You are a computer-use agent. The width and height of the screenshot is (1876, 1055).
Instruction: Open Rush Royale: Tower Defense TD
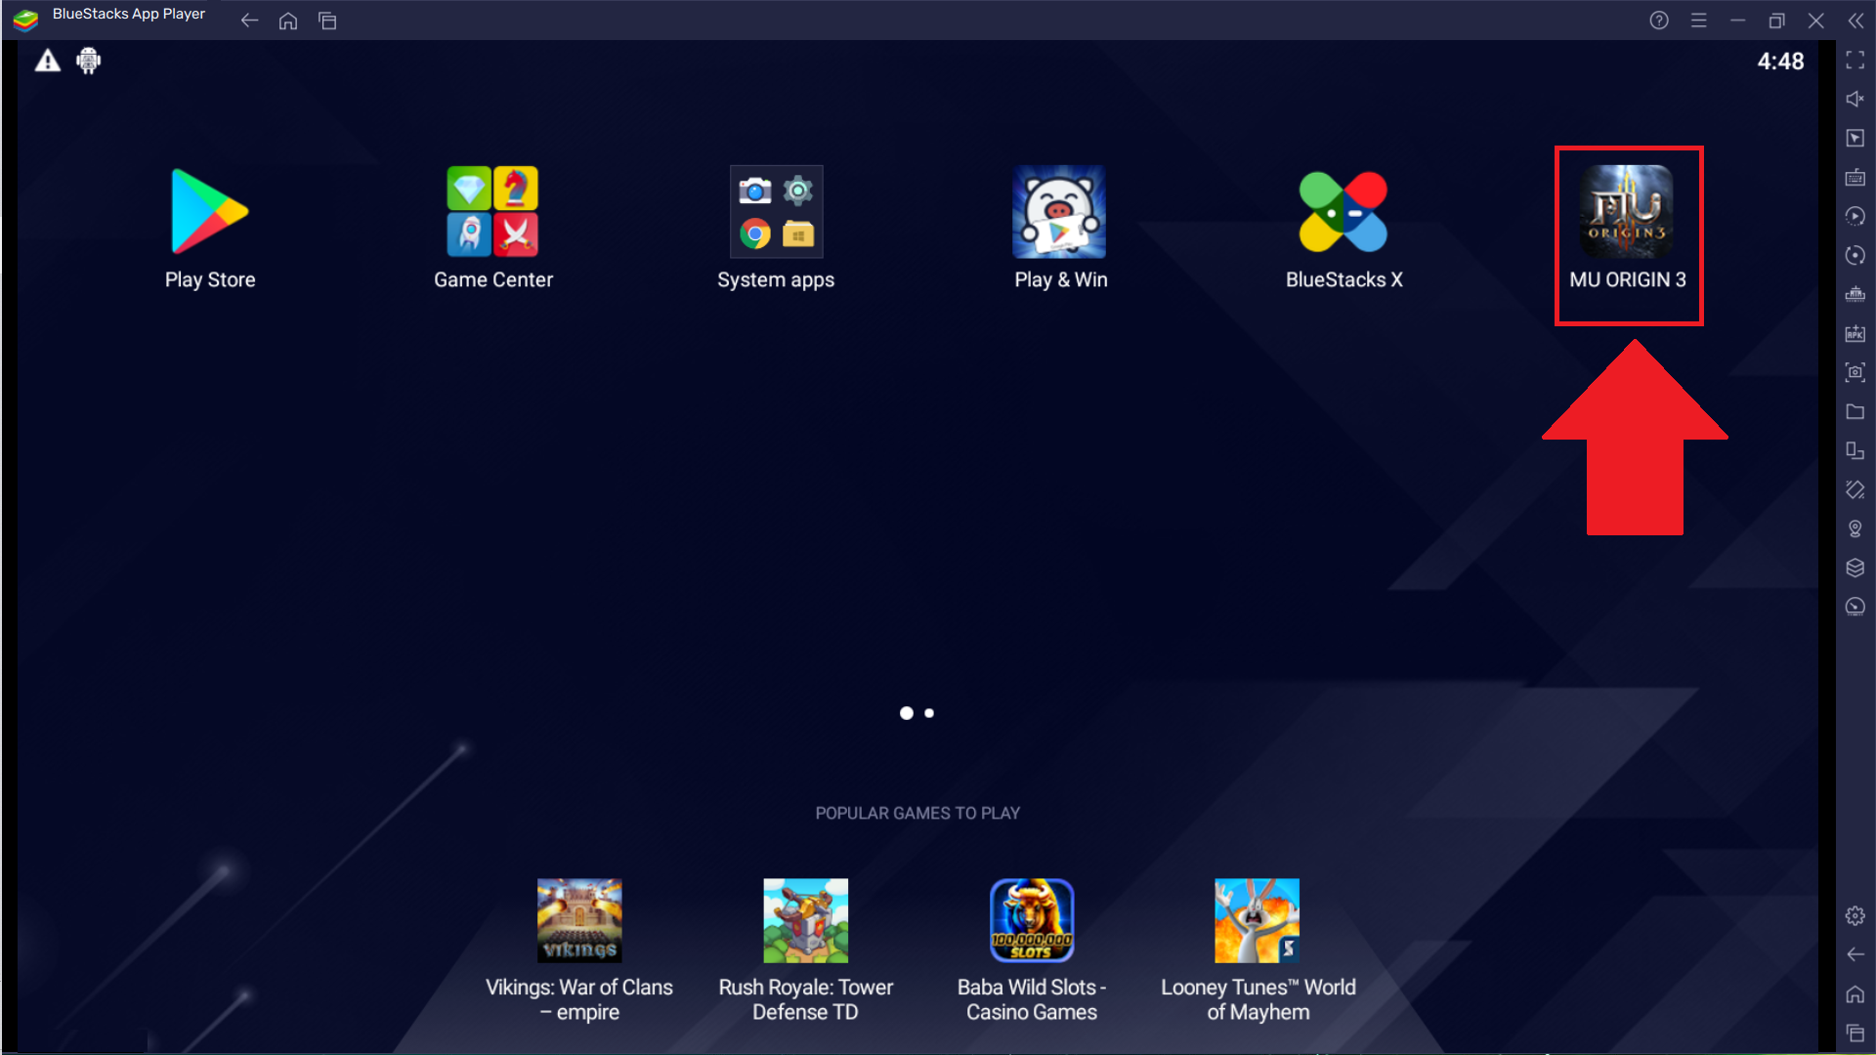pyautogui.click(x=806, y=920)
